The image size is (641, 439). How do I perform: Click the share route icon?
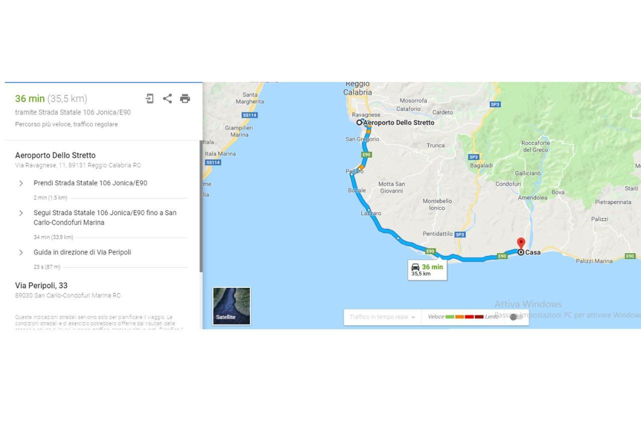click(167, 99)
